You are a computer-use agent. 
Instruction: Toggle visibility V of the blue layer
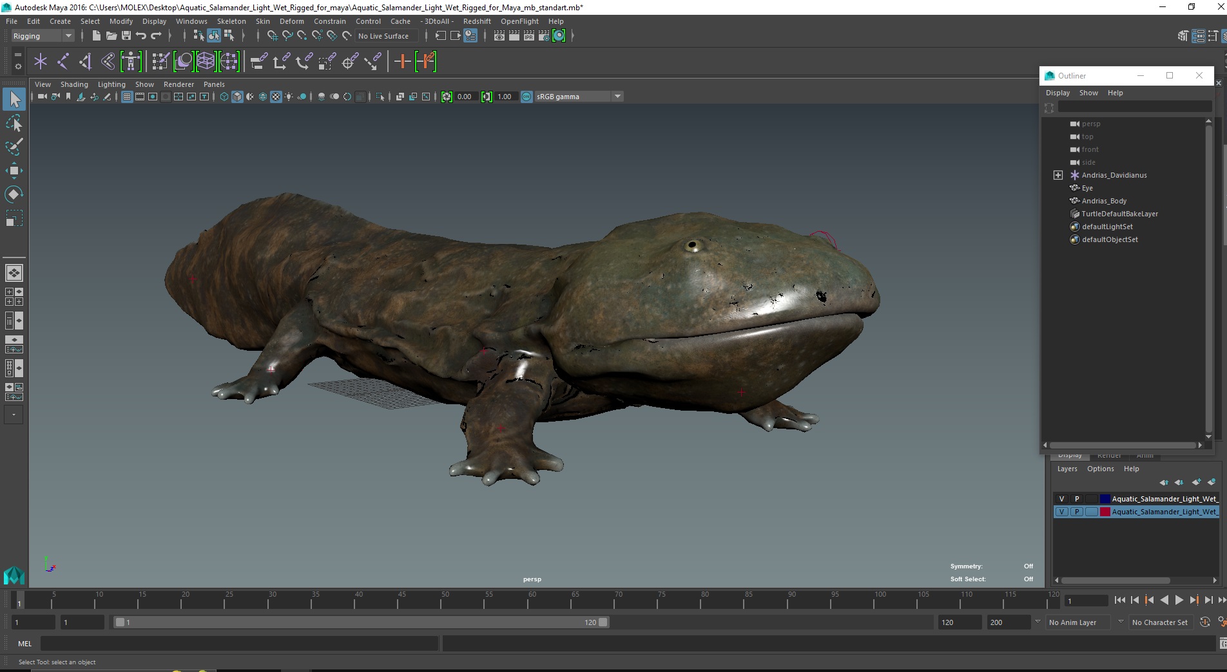pyautogui.click(x=1061, y=499)
